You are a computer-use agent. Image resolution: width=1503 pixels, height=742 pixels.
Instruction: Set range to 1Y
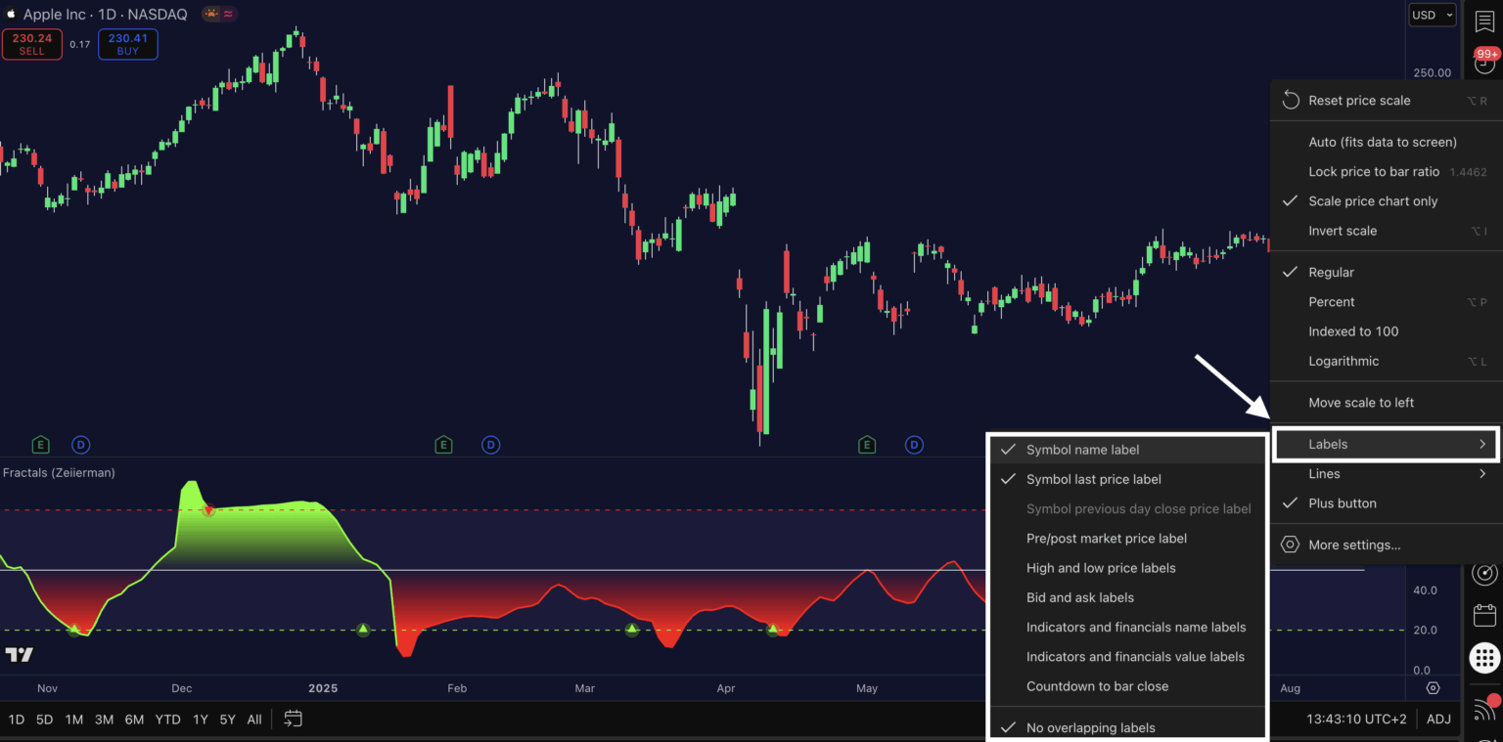200,720
